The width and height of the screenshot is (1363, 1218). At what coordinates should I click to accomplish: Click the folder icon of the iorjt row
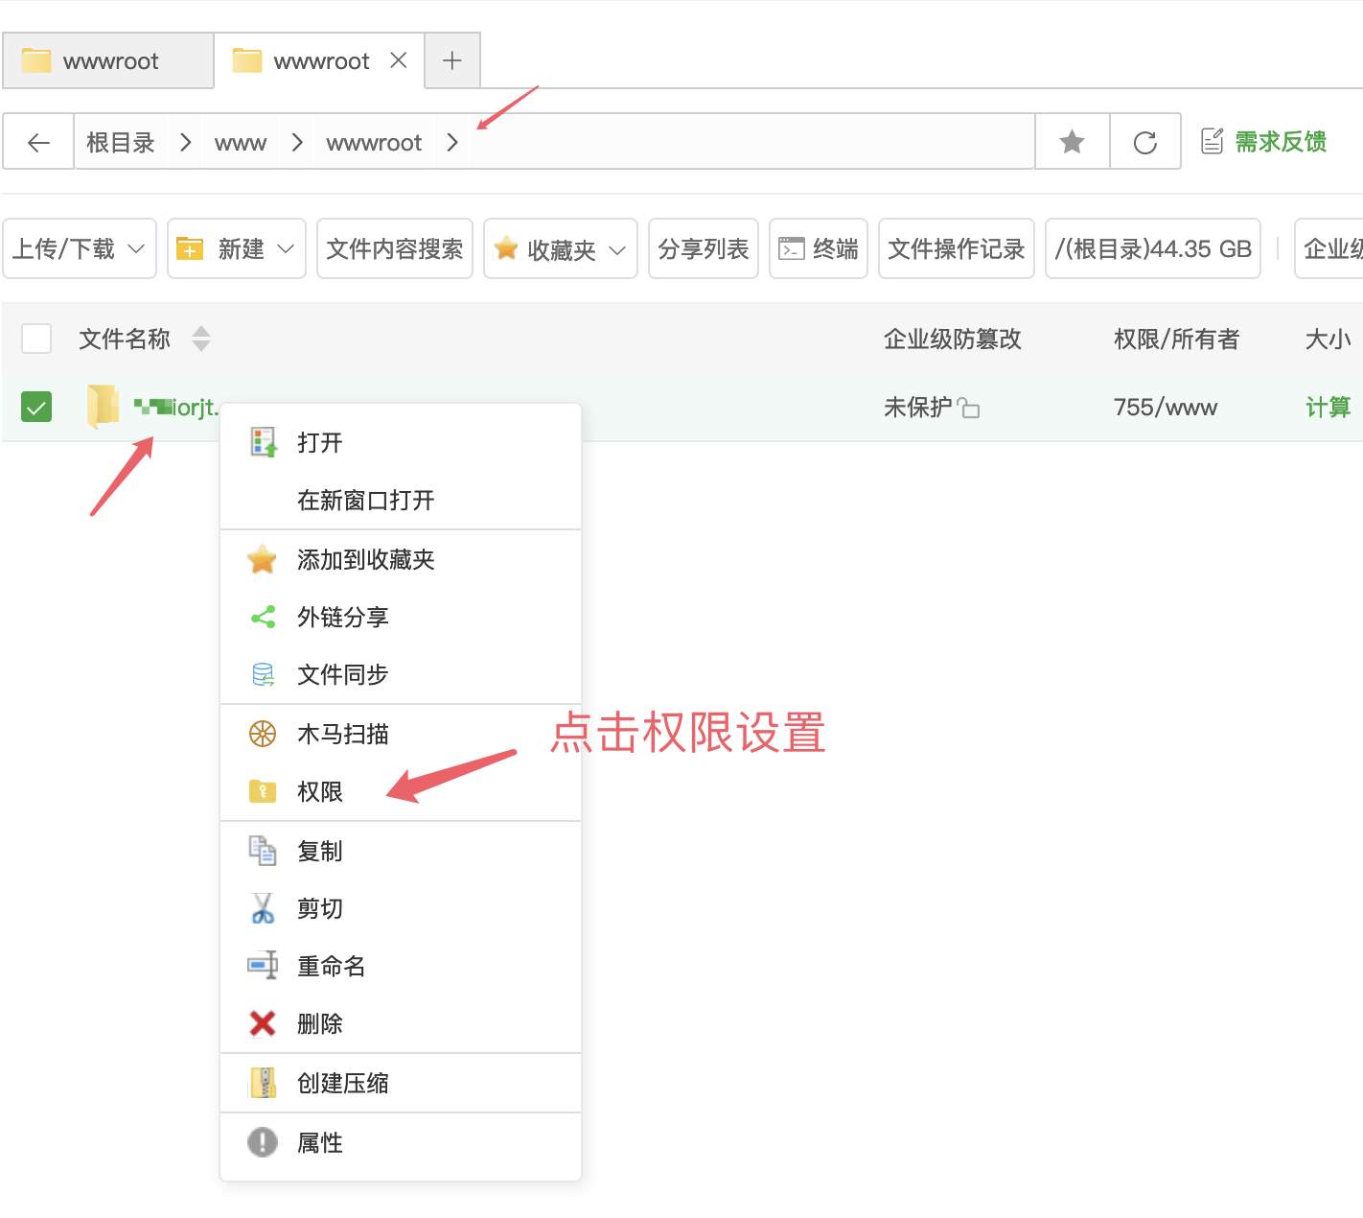(102, 407)
